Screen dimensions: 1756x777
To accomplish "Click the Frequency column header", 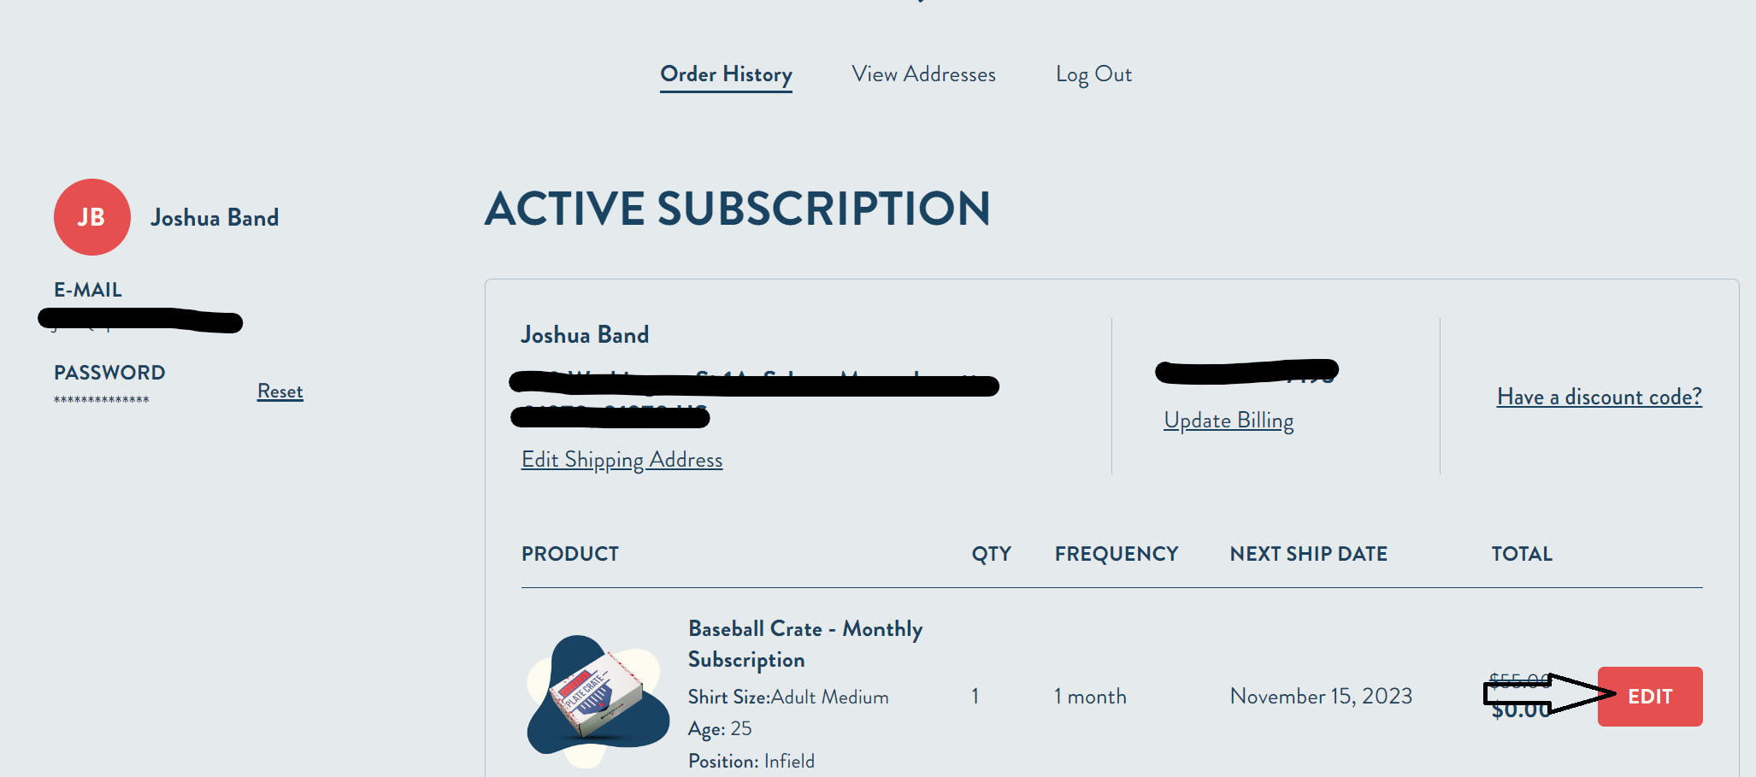I will click(1116, 554).
